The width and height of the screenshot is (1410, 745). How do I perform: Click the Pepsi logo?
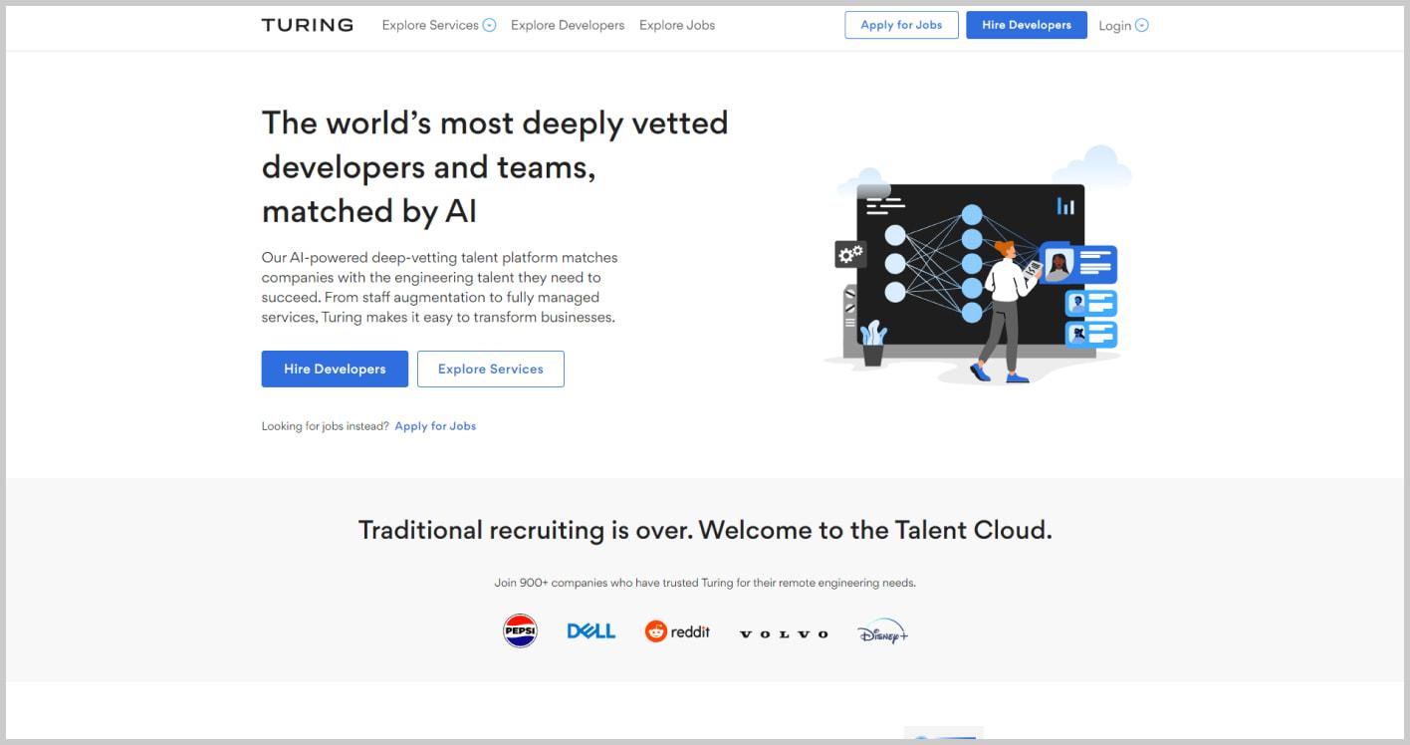tap(520, 631)
